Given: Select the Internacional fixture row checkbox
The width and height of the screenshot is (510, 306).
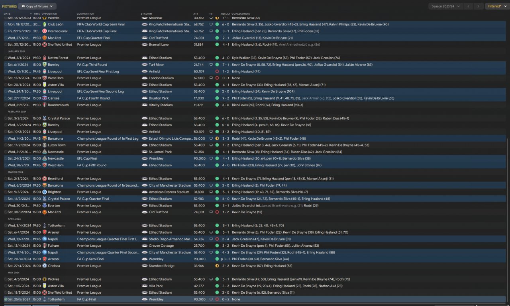Looking at the screenshot, I should (x=6, y=31).
